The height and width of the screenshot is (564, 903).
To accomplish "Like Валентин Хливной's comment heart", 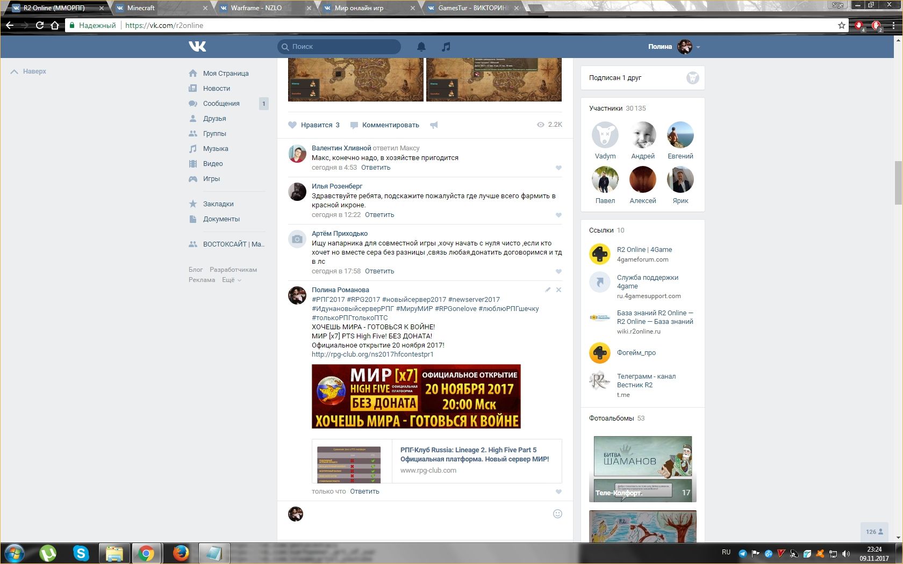I will coord(558,168).
